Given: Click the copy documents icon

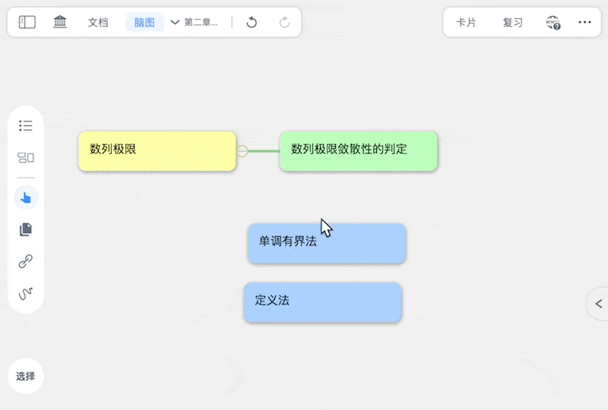Looking at the screenshot, I should [26, 229].
